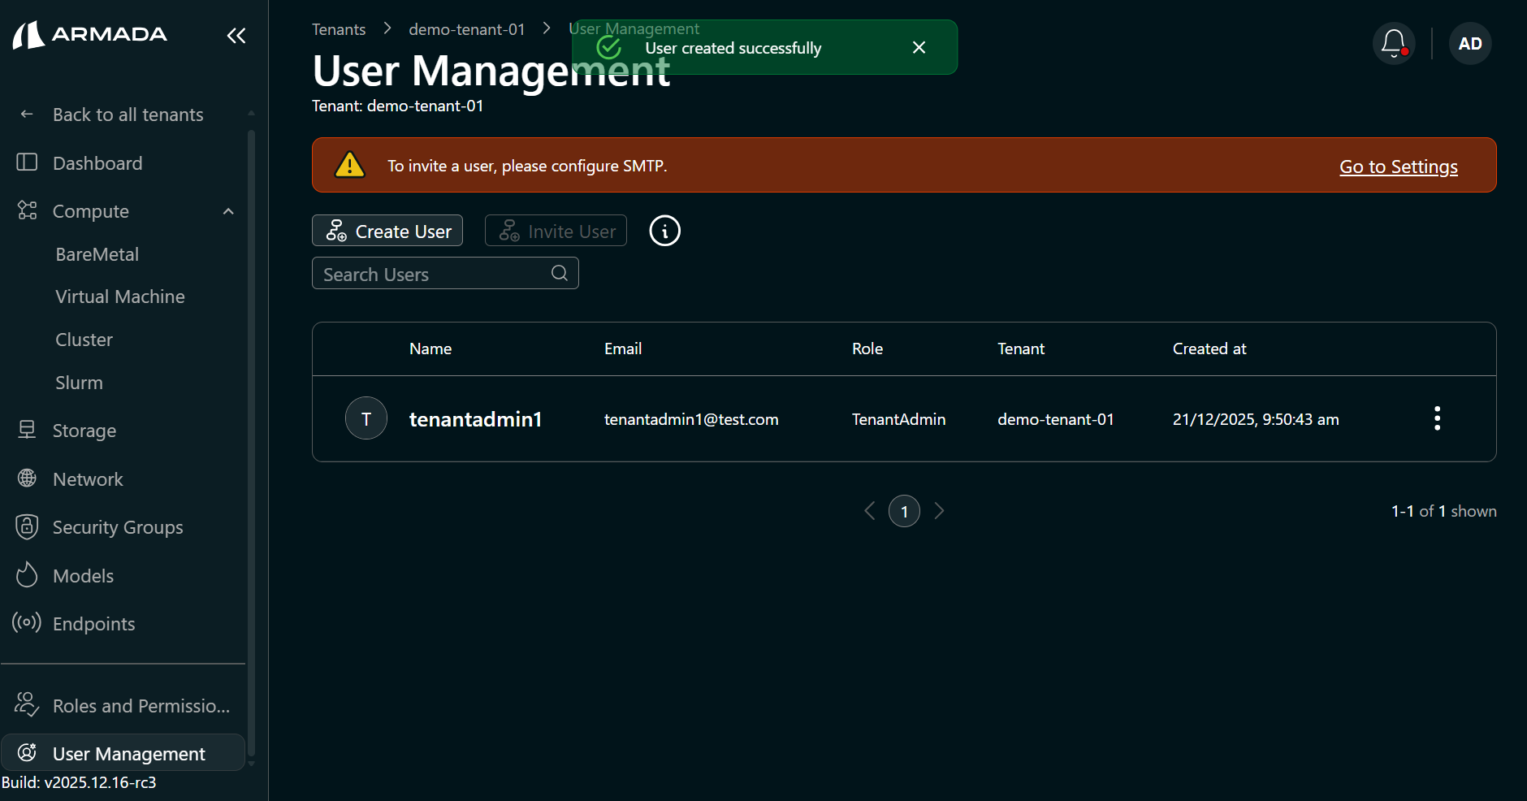The width and height of the screenshot is (1527, 801).
Task: Go to next page with right arrow
Action: tap(940, 510)
